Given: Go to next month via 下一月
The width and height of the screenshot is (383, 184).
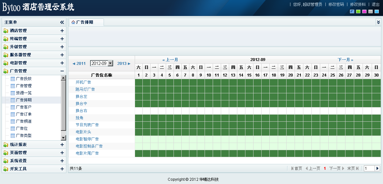Looking at the screenshot, I should (x=345, y=60).
